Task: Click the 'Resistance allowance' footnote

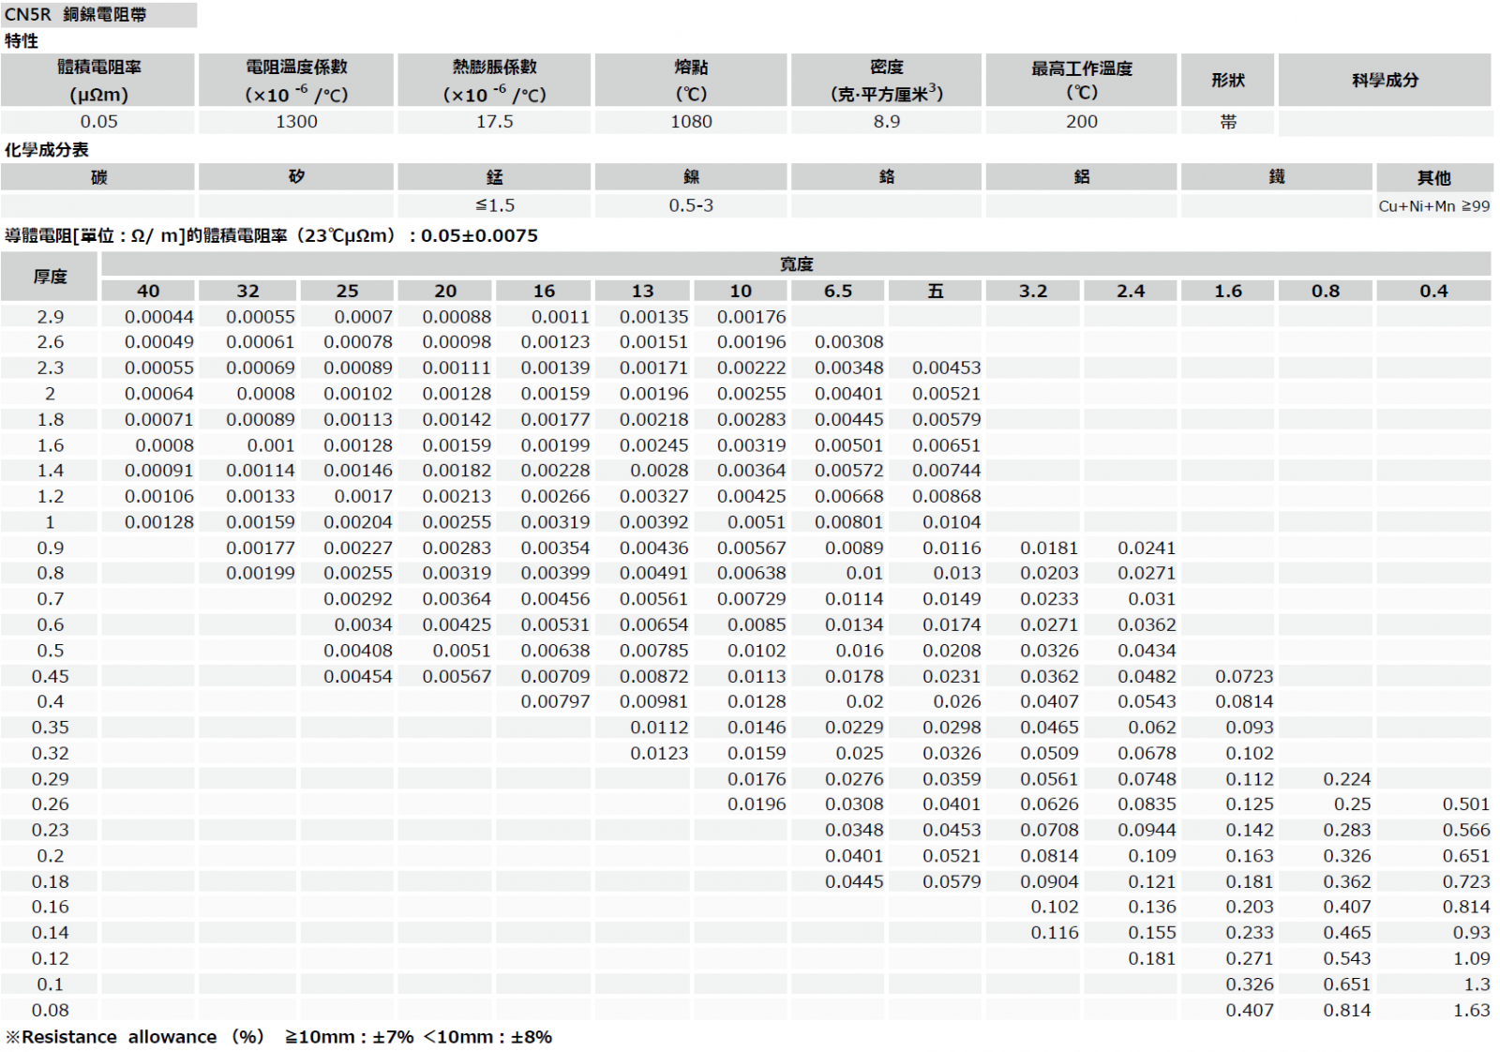Action: pos(279,1037)
